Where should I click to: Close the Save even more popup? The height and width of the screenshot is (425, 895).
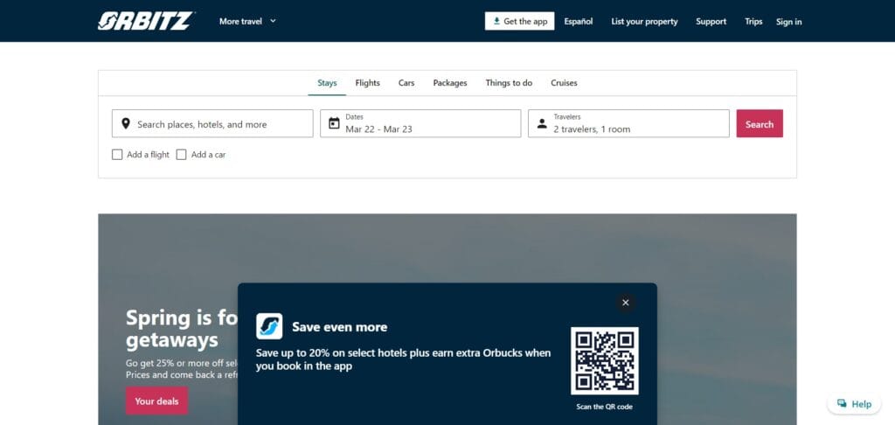coord(626,303)
